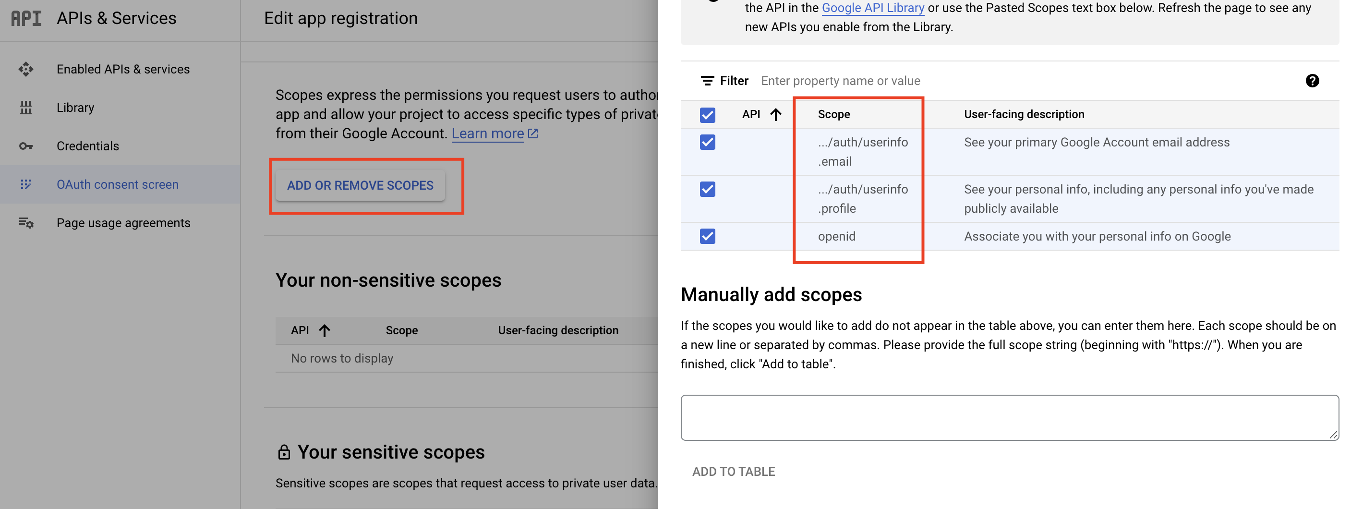The height and width of the screenshot is (509, 1351).
Task: Click the Filter icon in scopes panel
Action: point(708,81)
